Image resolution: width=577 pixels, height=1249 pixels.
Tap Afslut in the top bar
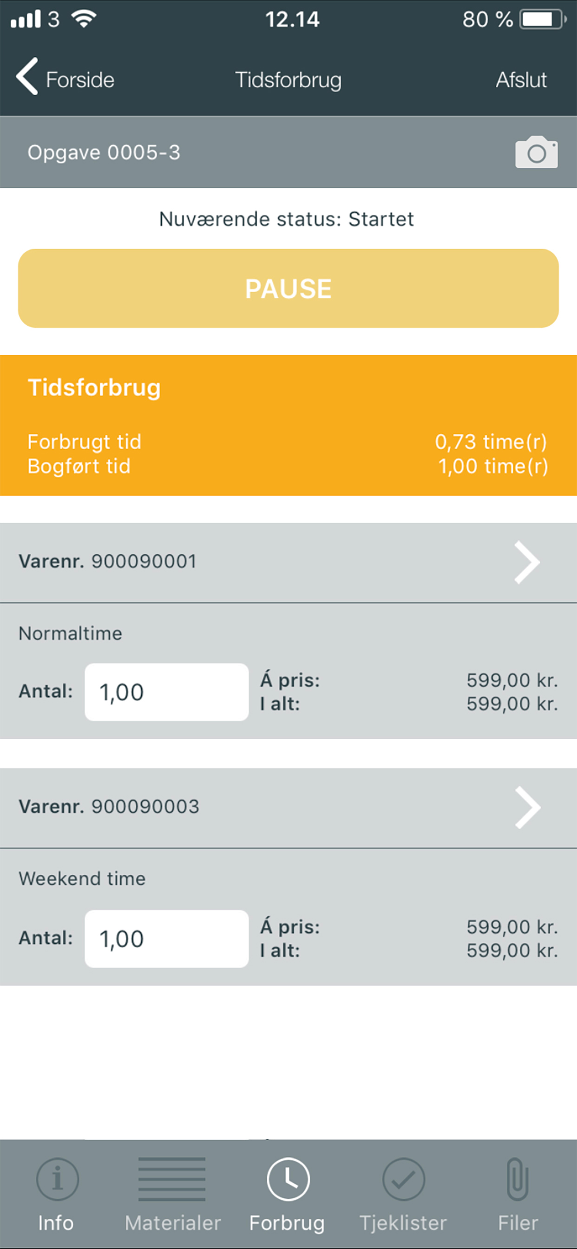[x=521, y=79]
